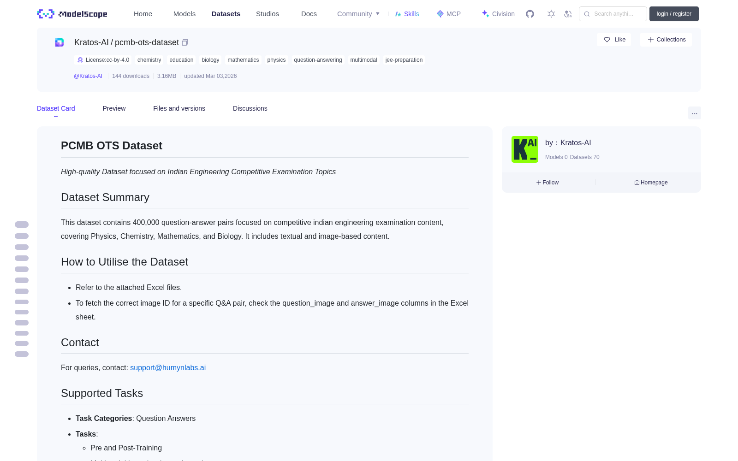The width and height of the screenshot is (738, 461).
Task: Select the physics tag
Action: [276, 60]
